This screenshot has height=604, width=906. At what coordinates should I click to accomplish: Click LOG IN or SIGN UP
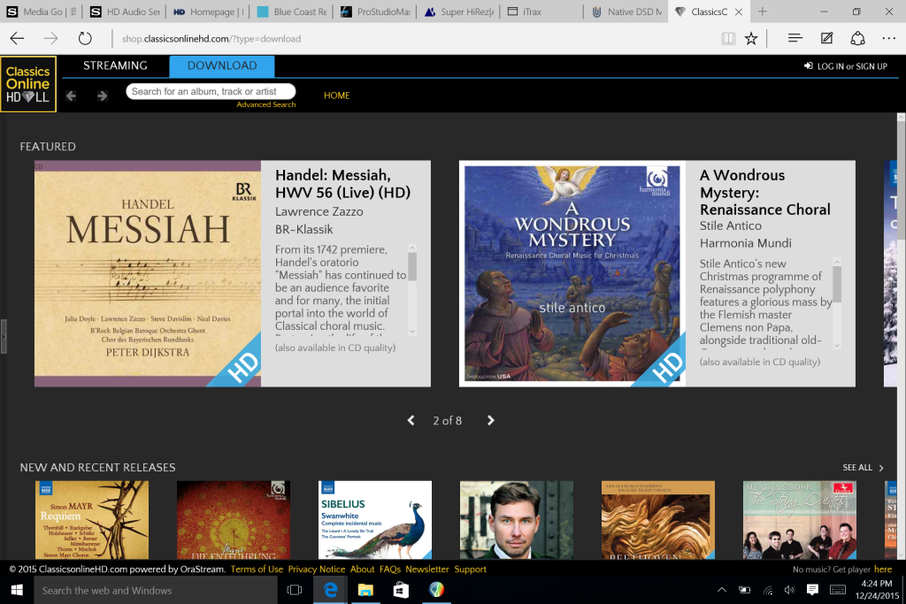click(846, 66)
